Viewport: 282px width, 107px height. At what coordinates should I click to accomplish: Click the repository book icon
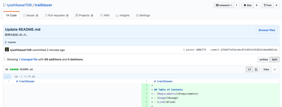4,5
